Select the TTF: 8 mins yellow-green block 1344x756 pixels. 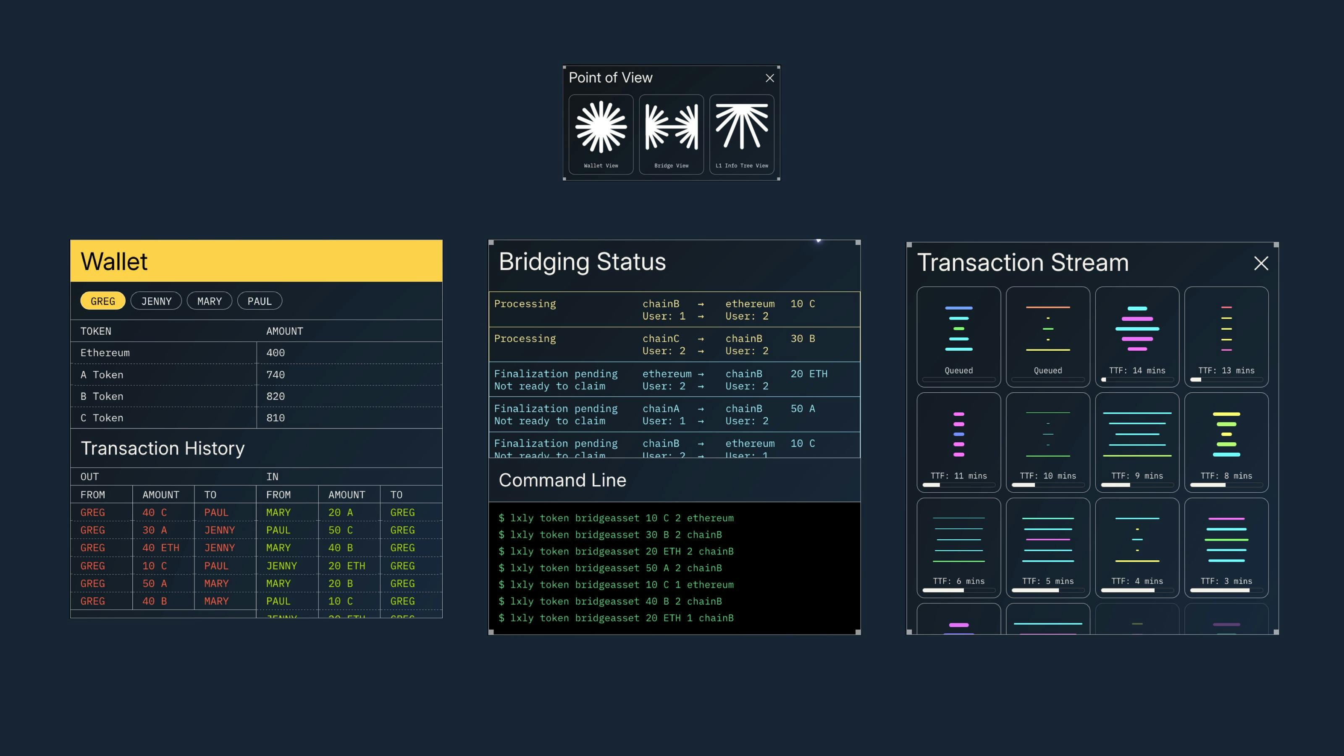point(1226,434)
